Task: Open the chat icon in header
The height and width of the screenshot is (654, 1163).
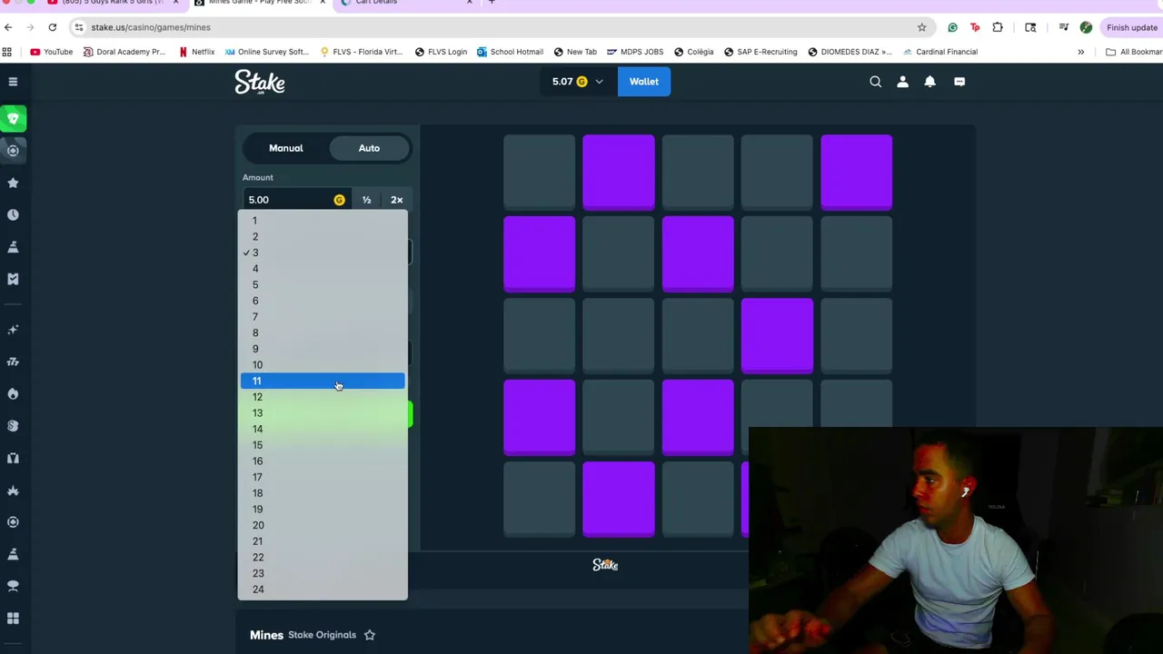Action: point(959,82)
